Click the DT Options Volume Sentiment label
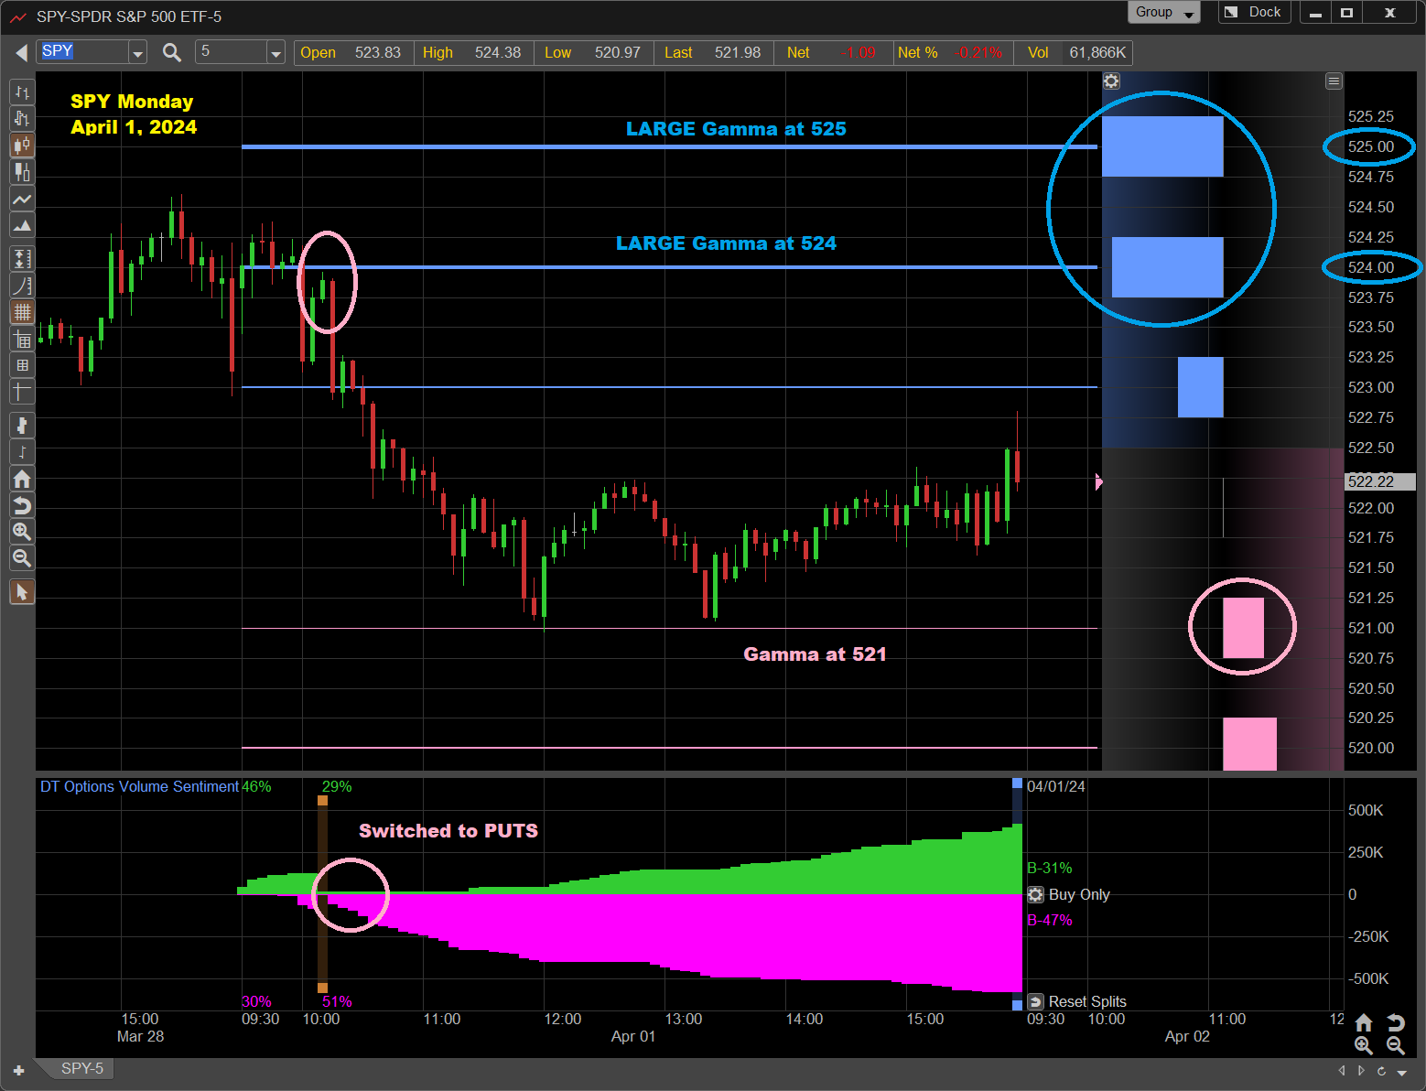 [139, 786]
